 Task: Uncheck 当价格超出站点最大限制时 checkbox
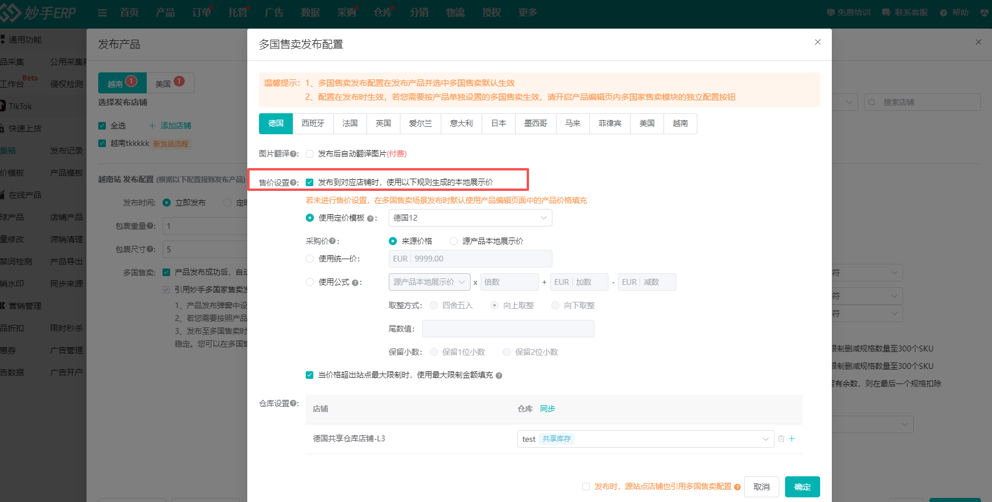[310, 375]
